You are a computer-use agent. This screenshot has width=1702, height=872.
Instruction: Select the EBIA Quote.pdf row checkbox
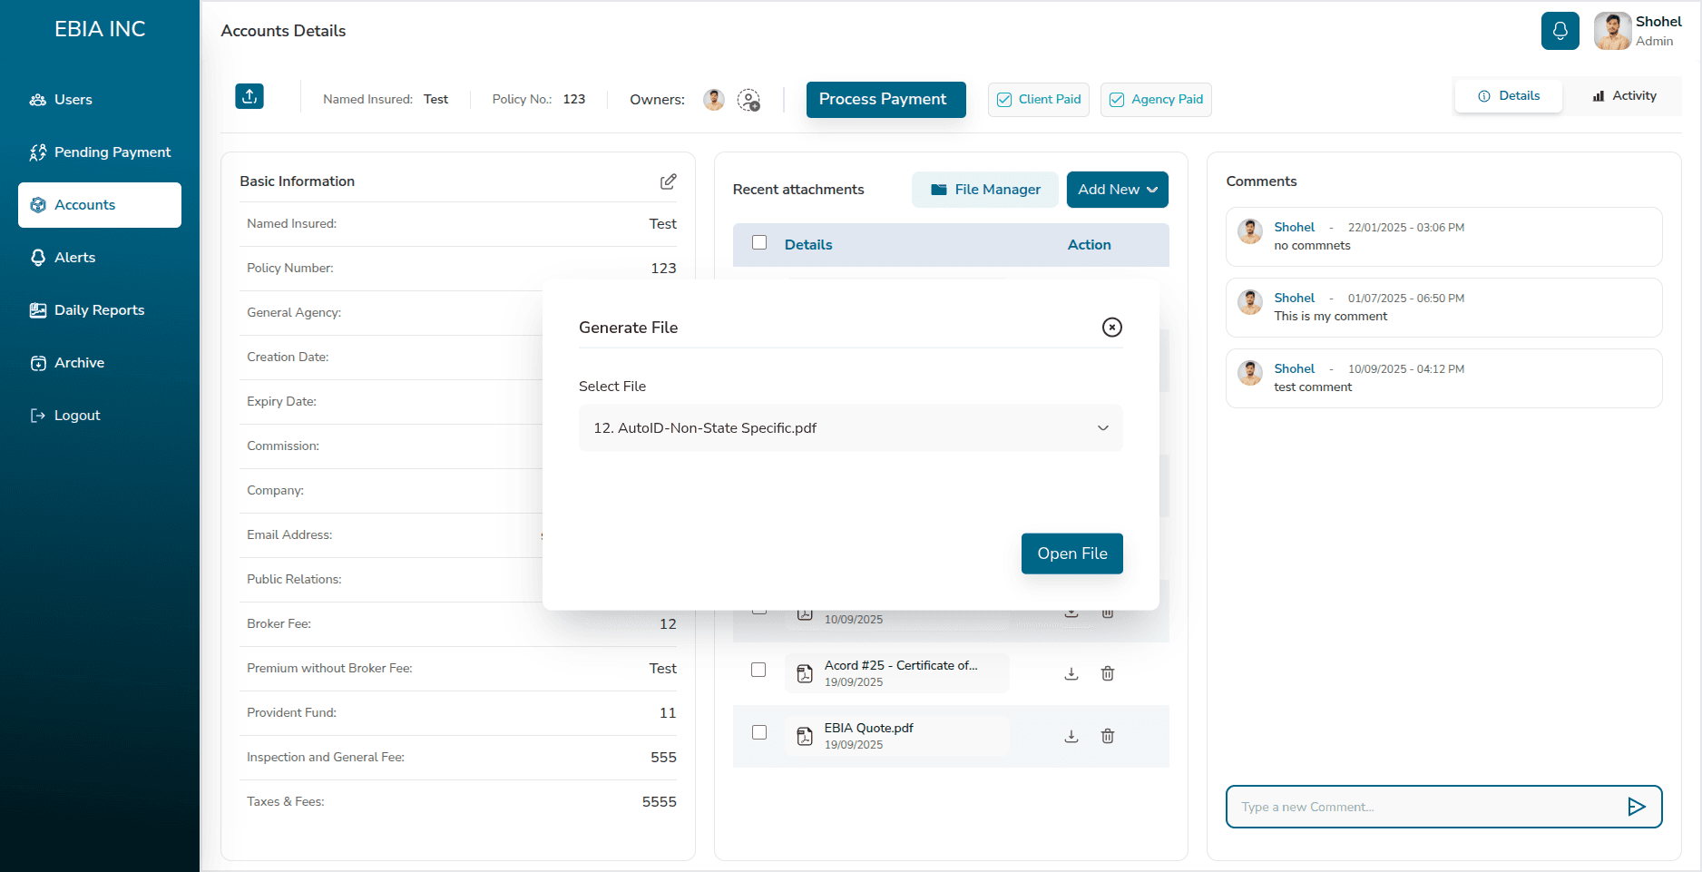tap(759, 732)
